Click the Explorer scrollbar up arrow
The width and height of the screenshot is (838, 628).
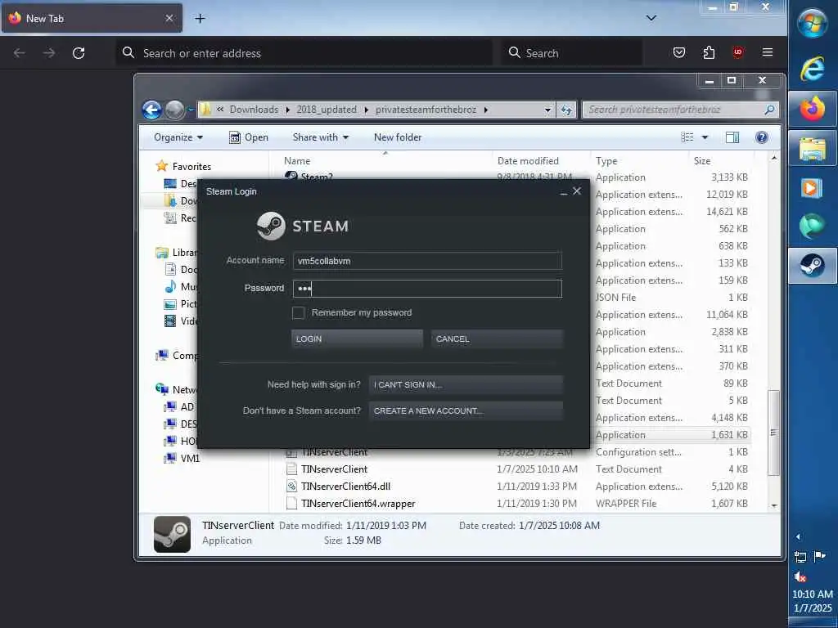tap(773, 158)
